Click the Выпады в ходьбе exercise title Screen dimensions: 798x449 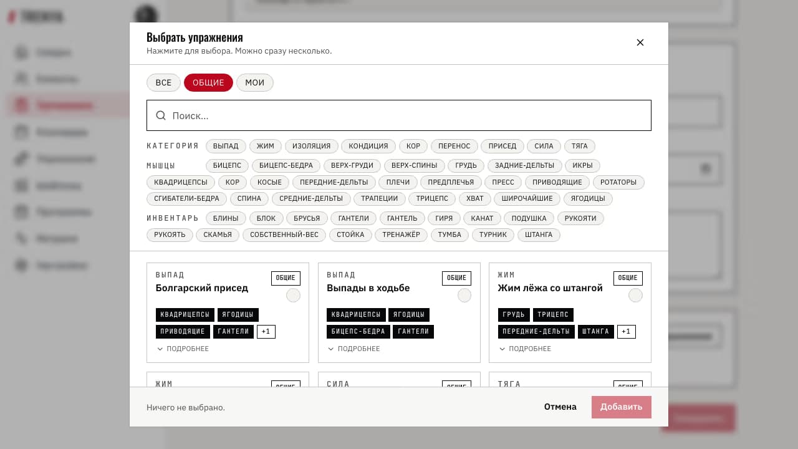[x=368, y=288]
